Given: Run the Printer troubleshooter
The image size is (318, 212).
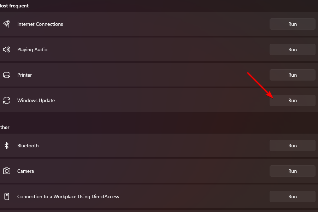Looking at the screenshot, I should pyautogui.click(x=292, y=75).
